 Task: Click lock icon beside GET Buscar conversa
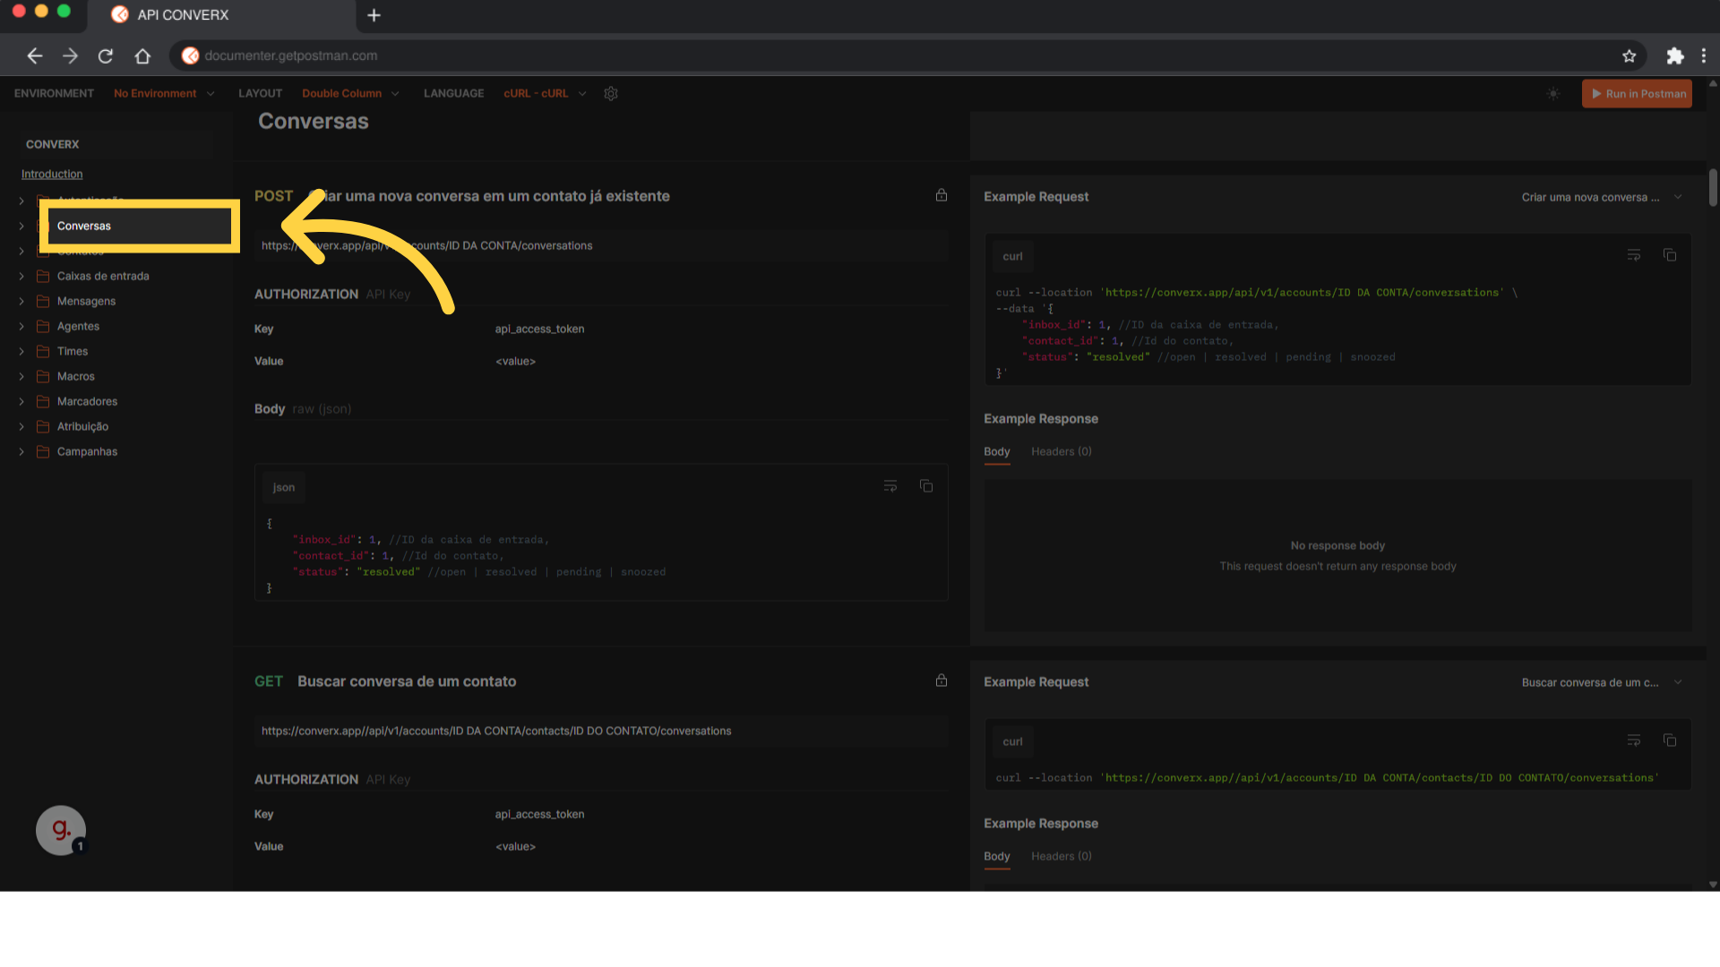[x=942, y=680]
